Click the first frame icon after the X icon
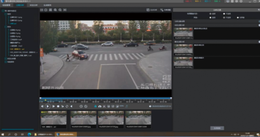 (109, 106)
